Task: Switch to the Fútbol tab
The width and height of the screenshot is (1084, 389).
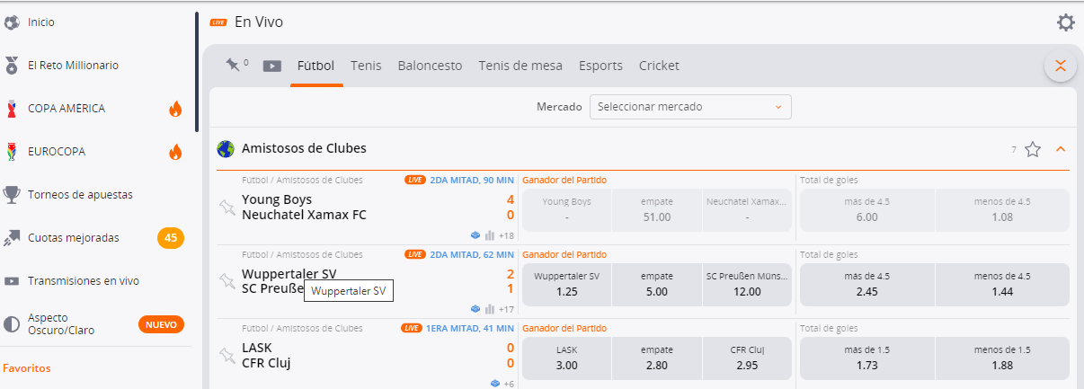Action: [315, 66]
